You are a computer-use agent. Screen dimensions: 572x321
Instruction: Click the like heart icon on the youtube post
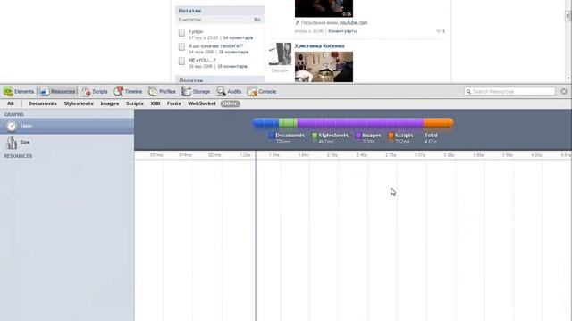tap(439, 31)
